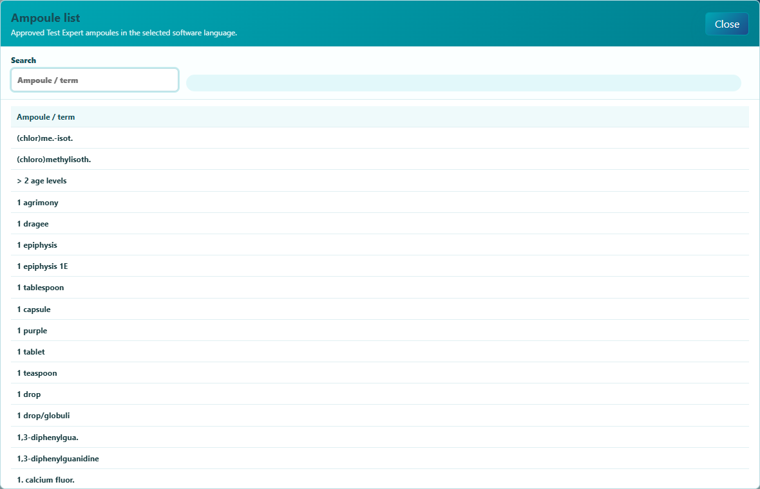Select the 1 teaspoon row

pos(379,373)
